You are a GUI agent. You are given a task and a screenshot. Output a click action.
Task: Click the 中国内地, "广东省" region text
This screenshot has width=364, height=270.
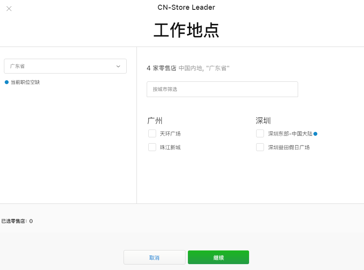coord(204,68)
